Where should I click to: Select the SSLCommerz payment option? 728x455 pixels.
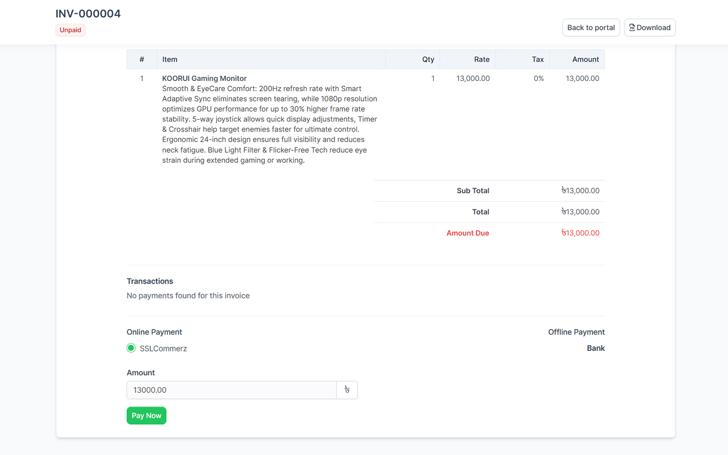coord(163,348)
